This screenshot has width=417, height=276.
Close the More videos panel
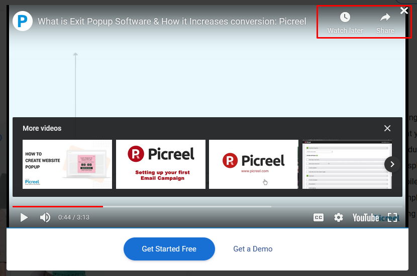[x=387, y=128]
